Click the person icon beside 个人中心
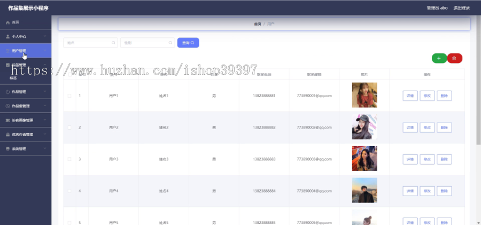481x225 pixels. coord(8,36)
